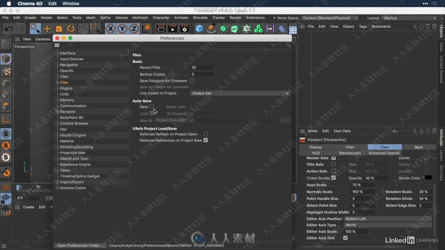Open Editor Axis Type dropdown
This screenshot has height=250, width=445.
click(x=388, y=225)
